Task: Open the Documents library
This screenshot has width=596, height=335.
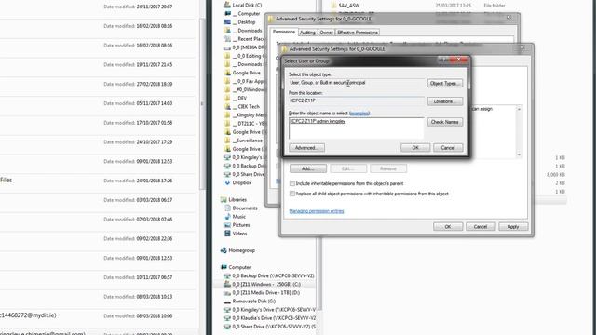Action: point(241,208)
